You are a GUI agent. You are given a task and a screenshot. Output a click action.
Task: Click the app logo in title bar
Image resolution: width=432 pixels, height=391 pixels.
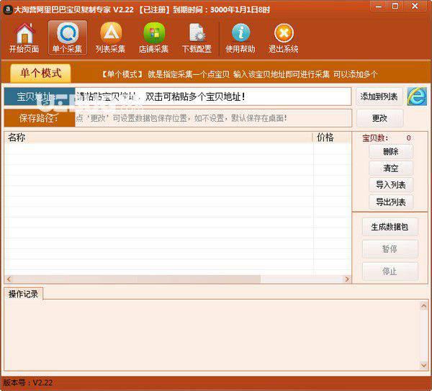click(x=8, y=9)
